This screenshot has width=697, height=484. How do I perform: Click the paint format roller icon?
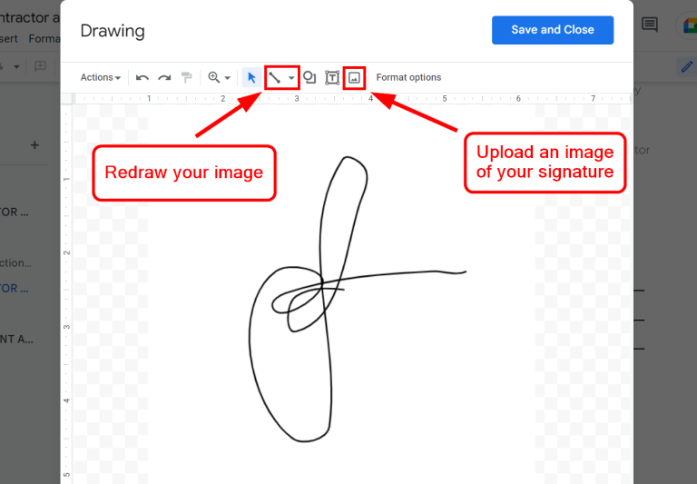(187, 77)
